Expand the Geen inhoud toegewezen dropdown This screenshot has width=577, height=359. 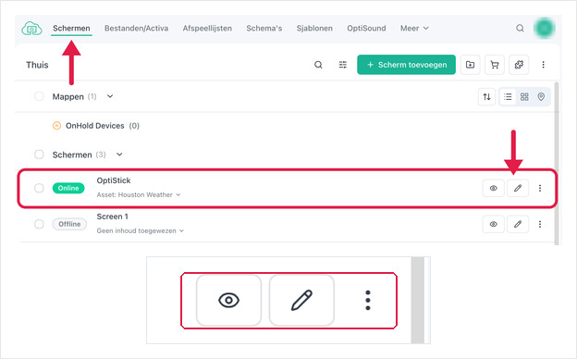click(141, 231)
